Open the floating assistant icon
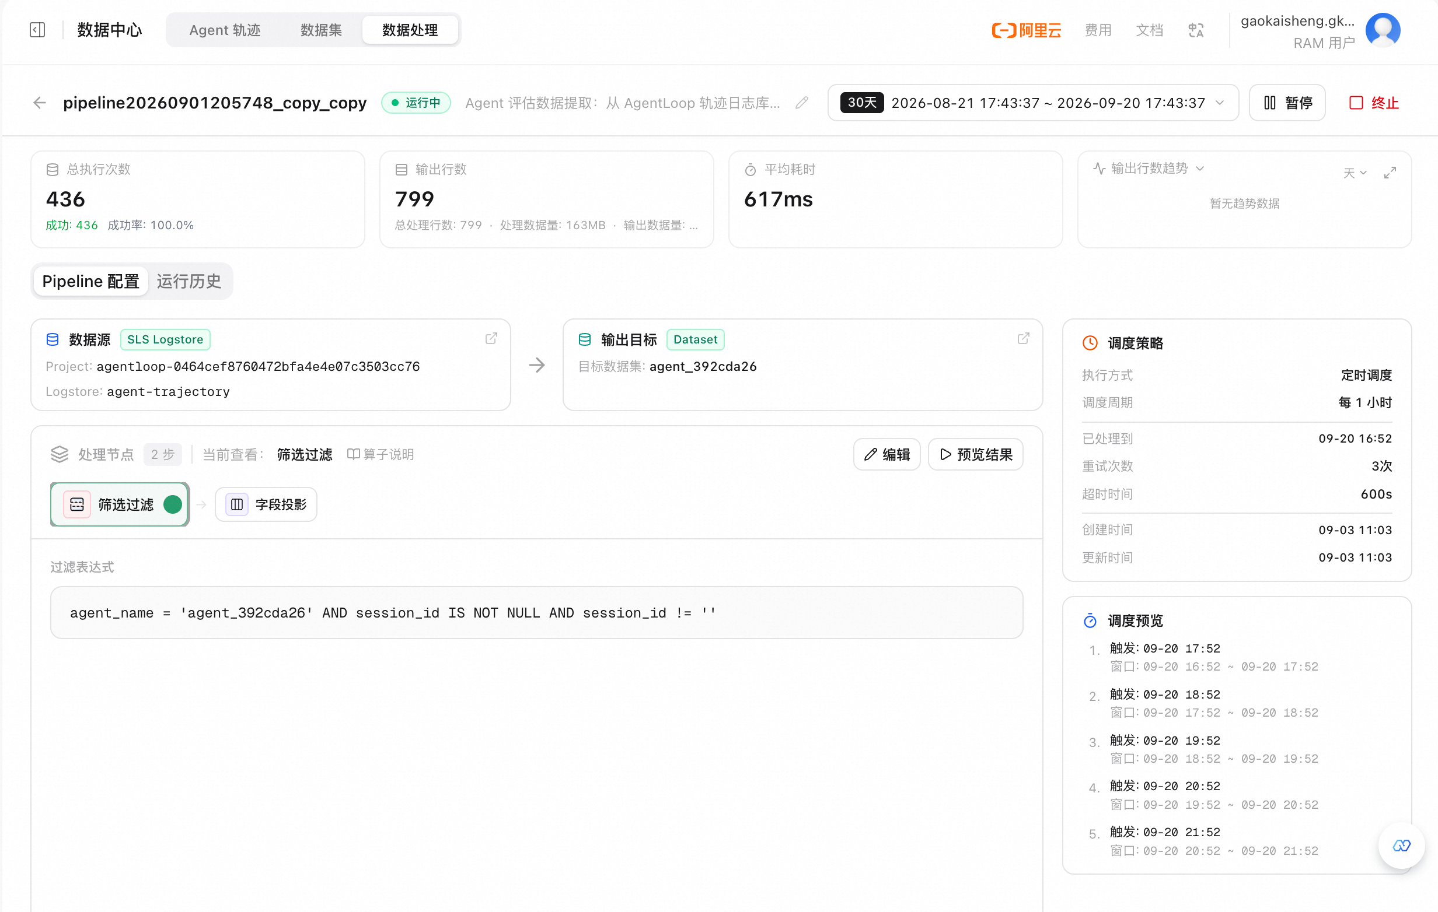1438x912 pixels. 1401,845
